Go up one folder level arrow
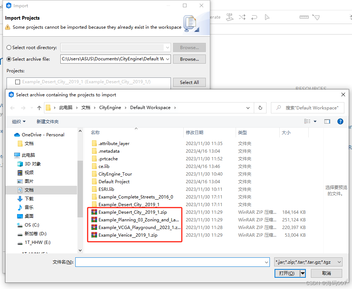 pyautogui.click(x=39, y=108)
